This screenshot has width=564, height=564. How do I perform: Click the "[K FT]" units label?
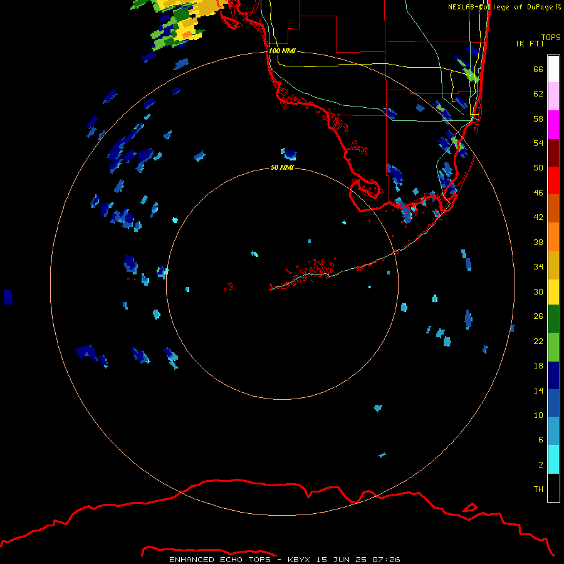[530, 44]
